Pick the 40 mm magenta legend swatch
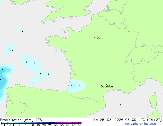163x126 pixels. 70,123
